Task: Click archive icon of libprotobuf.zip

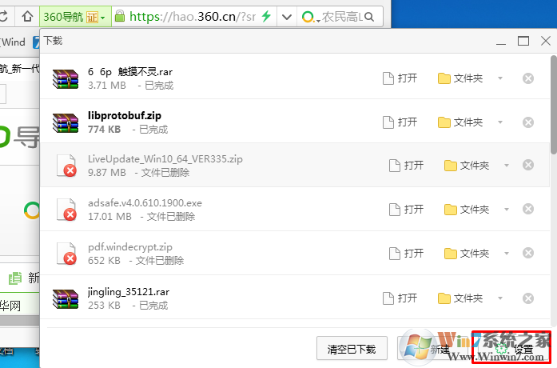Action: click(x=66, y=123)
